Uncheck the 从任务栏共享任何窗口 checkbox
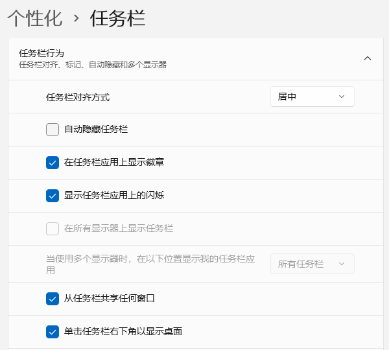 pyautogui.click(x=53, y=299)
